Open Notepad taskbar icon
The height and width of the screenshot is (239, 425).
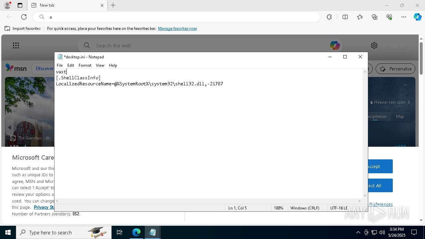[152, 232]
